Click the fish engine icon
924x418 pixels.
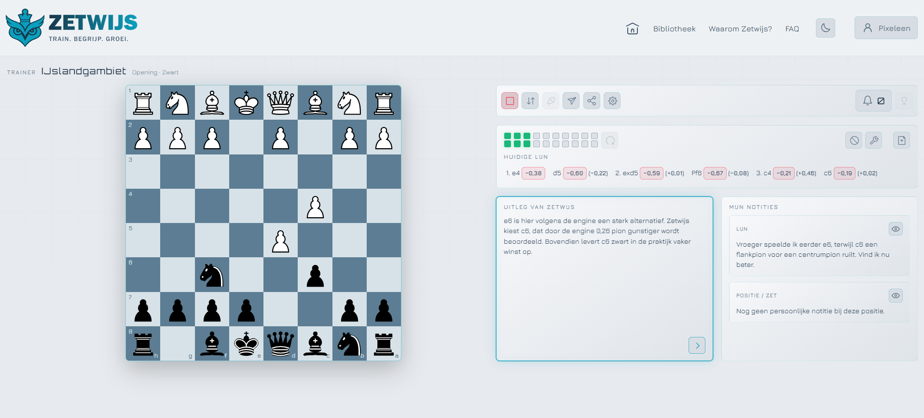551,101
